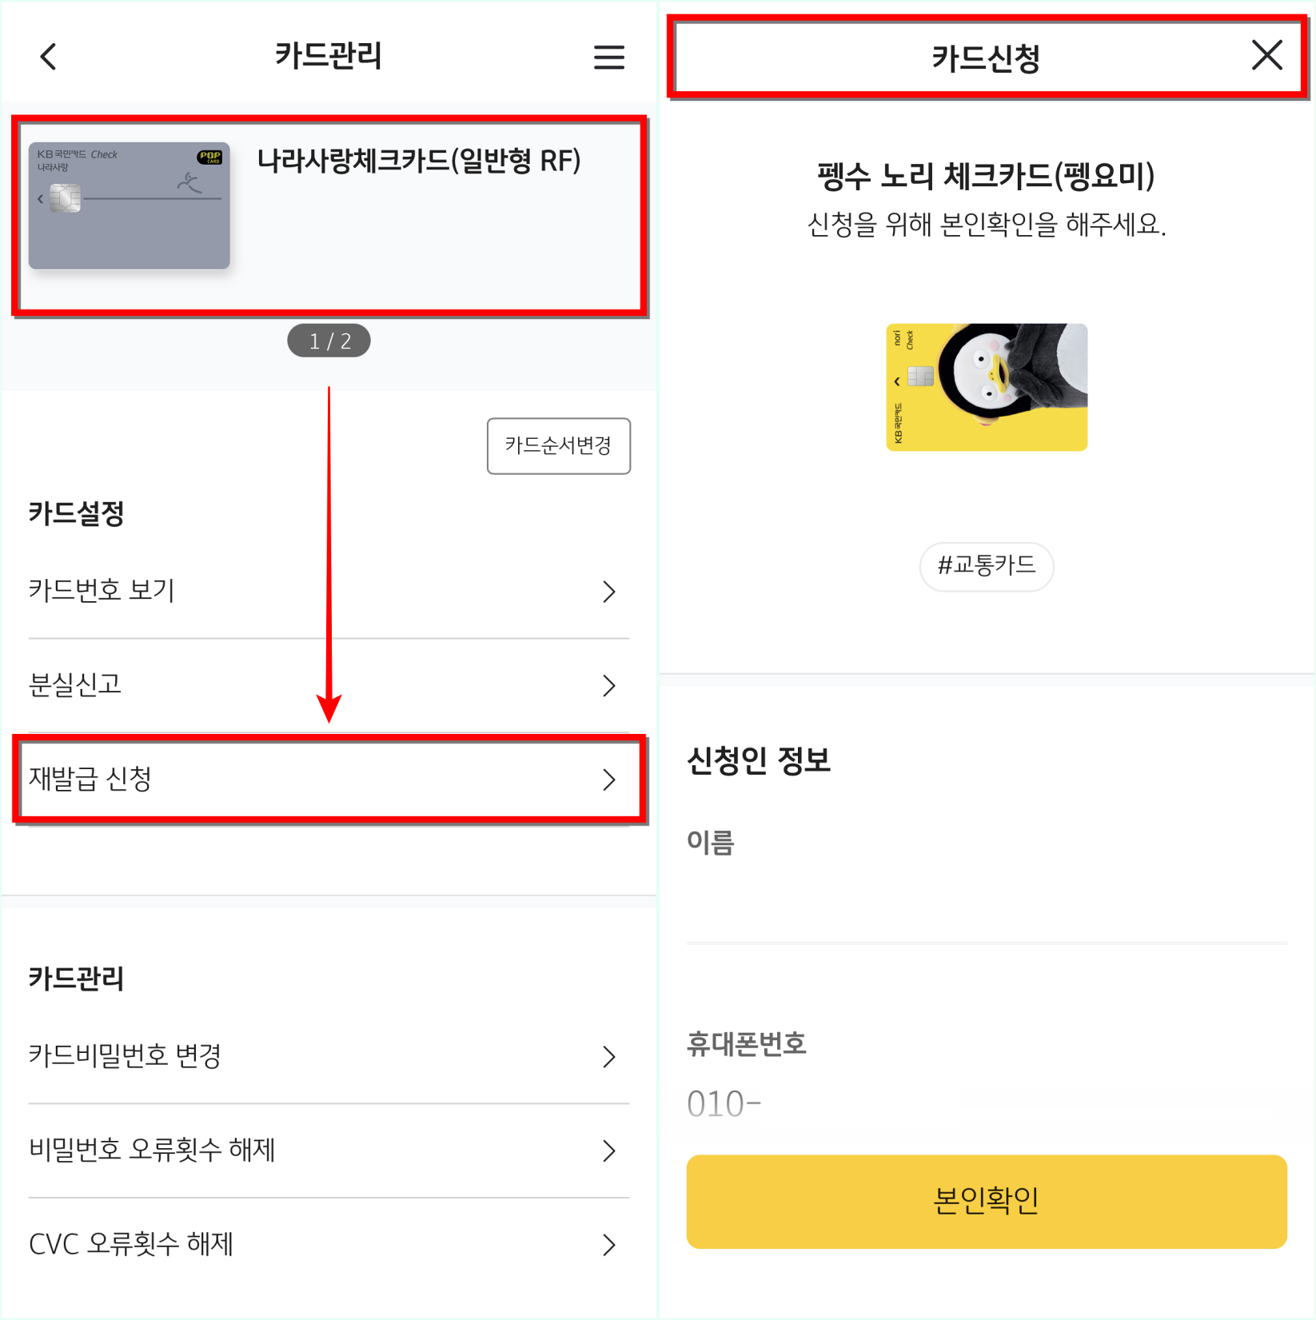
Task: Expand 카드번호 보기 via its chevron
Action: pos(609,592)
